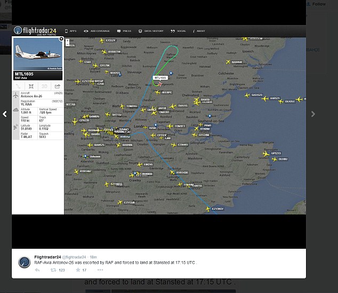This screenshot has width=338, height=293.
Task: Select the RYR1482 plane icon
Action: point(76,172)
